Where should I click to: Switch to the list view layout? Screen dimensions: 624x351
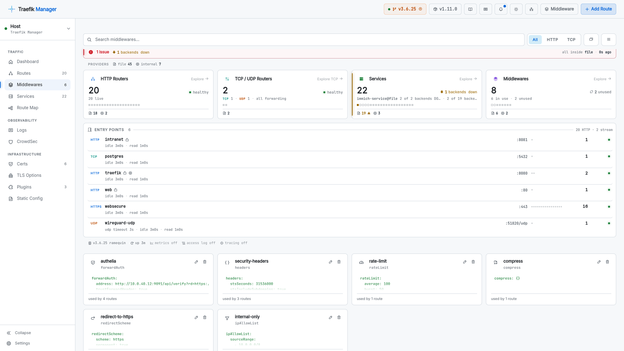609,40
